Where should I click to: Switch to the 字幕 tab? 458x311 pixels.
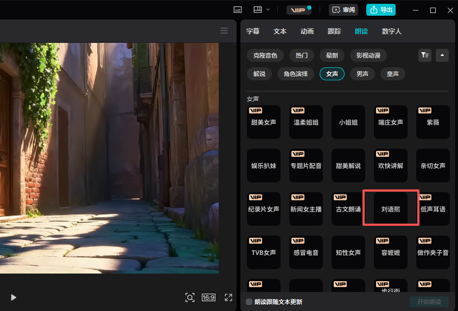pos(253,31)
